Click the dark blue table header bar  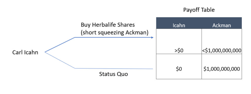click(x=199, y=23)
